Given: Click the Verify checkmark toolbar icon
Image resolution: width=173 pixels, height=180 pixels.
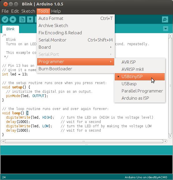Looking at the screenshot, I should pos(5,19).
